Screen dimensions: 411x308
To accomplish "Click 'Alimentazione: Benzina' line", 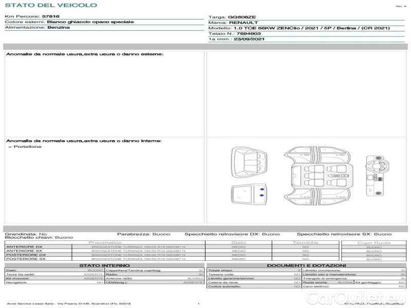I will pos(37,27).
